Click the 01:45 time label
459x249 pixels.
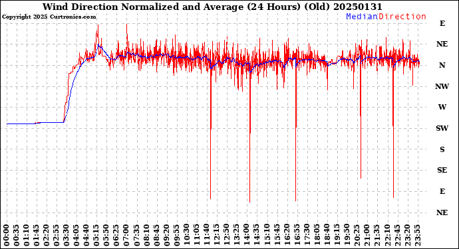[37, 236]
